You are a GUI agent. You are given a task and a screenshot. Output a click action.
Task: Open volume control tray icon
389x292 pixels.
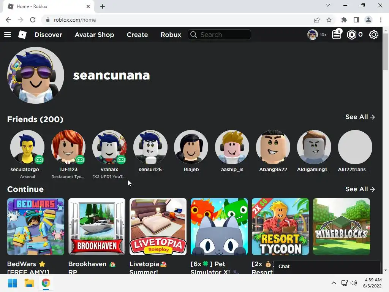point(354,283)
